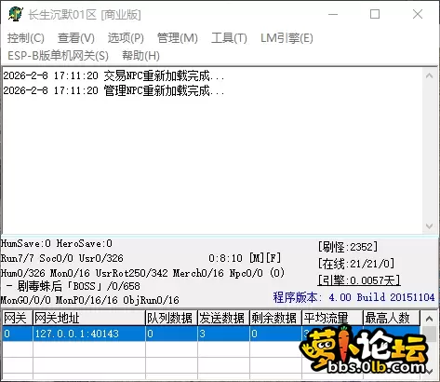Image resolution: width=440 pixels, height=382 pixels.
Task: Click the application icon in the title bar
Action: point(15,14)
